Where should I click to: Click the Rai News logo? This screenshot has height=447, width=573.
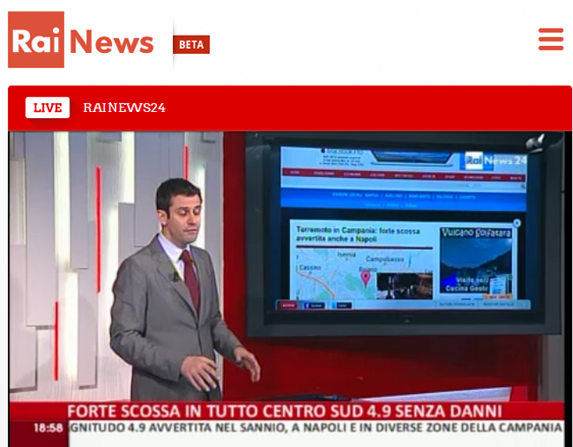coord(81,40)
